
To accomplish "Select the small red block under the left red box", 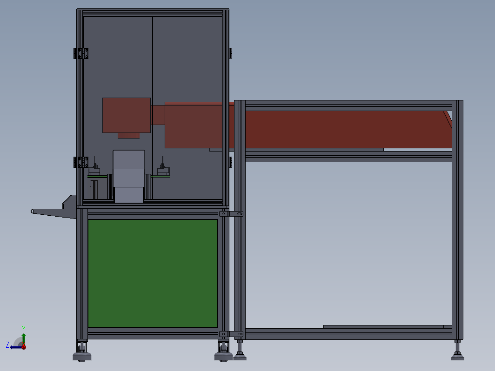I will click(x=129, y=136).
